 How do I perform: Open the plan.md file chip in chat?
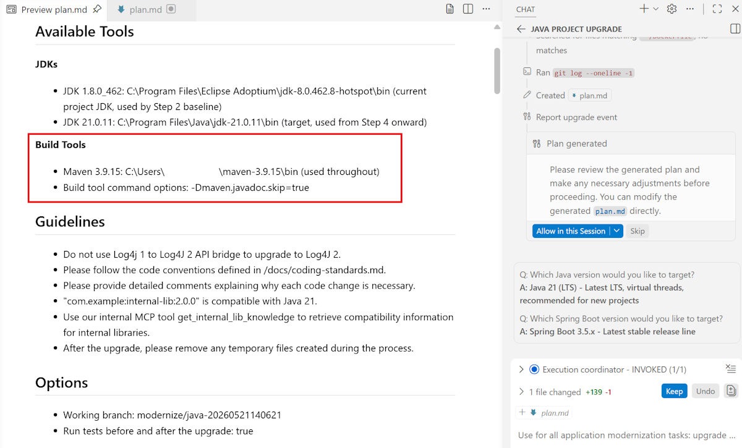[x=591, y=96]
